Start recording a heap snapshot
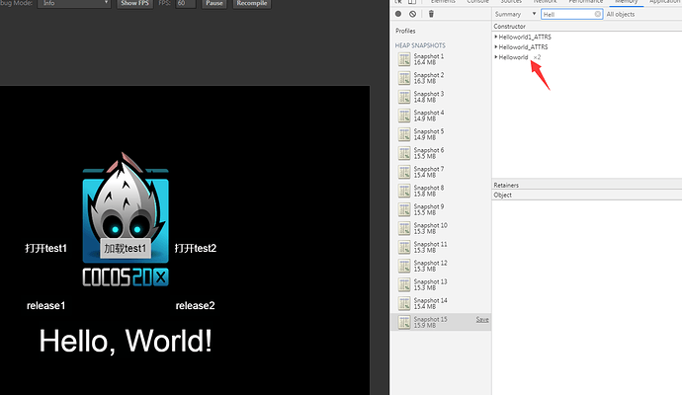 [398, 14]
